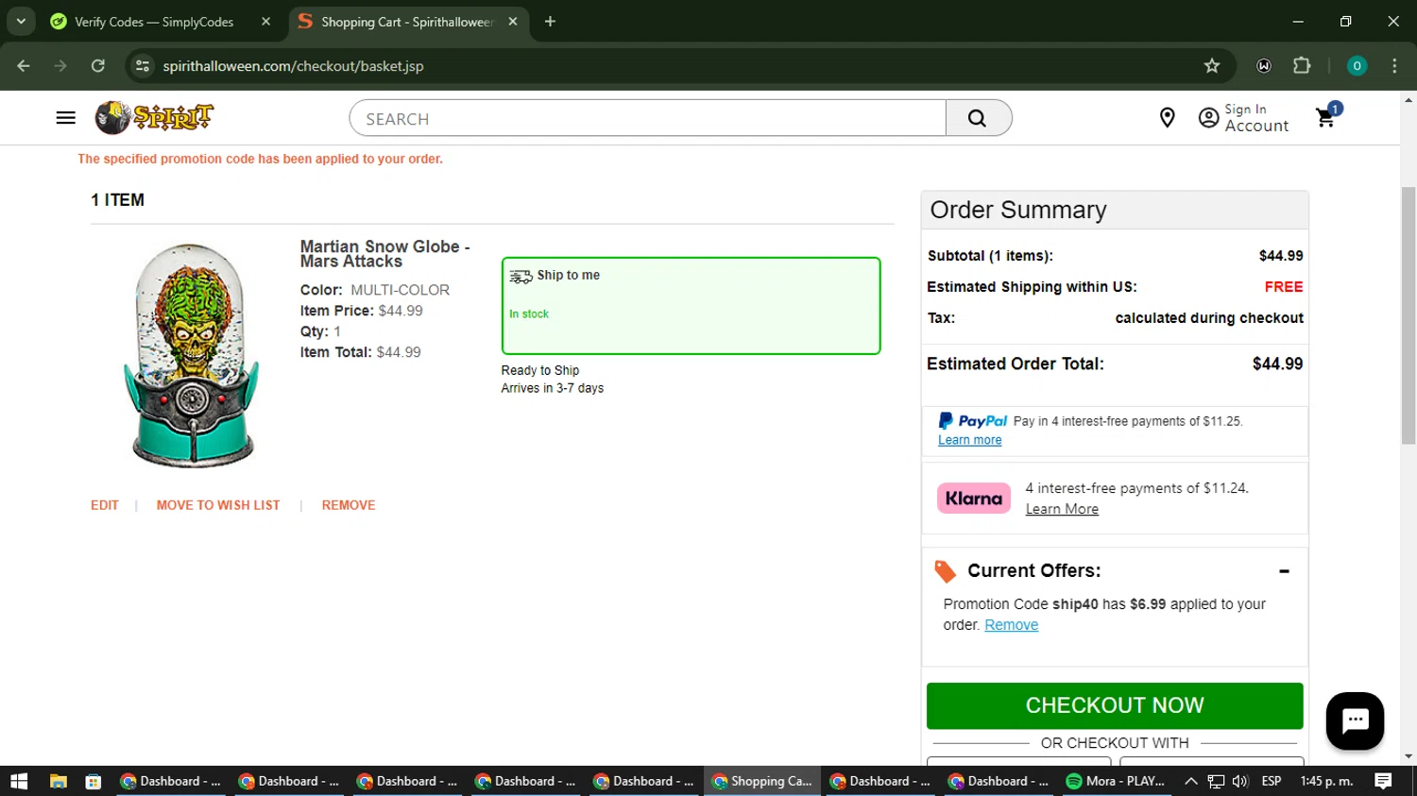Viewport: 1417px width, 796px height.
Task: Open the store locator pin icon
Action: (x=1168, y=118)
